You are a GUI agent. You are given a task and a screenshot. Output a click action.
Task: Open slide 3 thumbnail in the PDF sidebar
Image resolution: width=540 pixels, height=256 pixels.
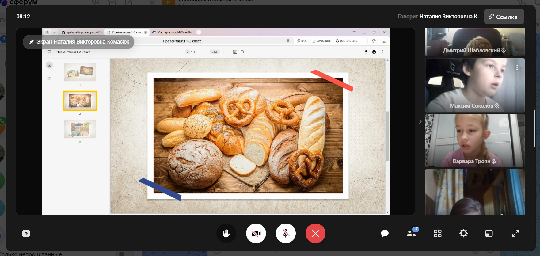pos(80,129)
